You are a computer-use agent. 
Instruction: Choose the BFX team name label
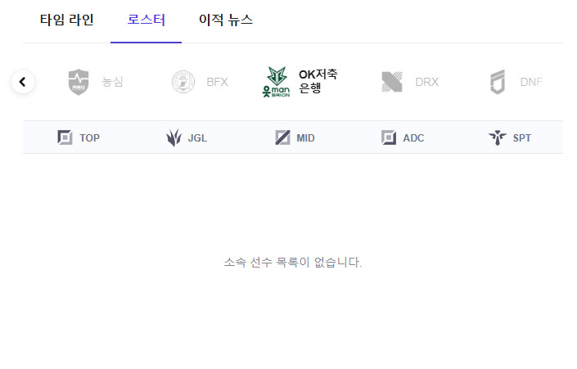click(x=217, y=82)
